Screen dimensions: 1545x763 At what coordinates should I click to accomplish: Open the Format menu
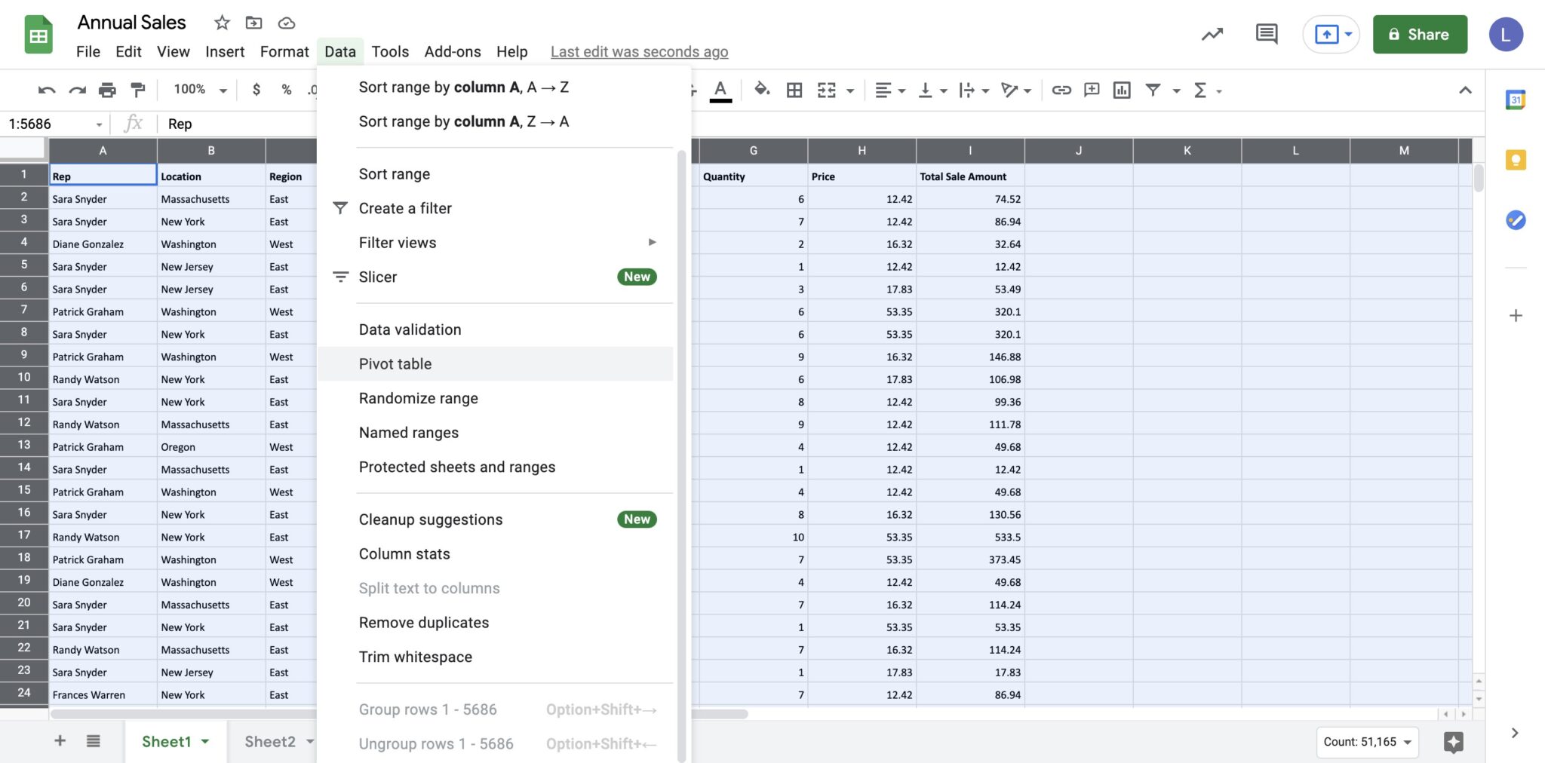(x=284, y=51)
